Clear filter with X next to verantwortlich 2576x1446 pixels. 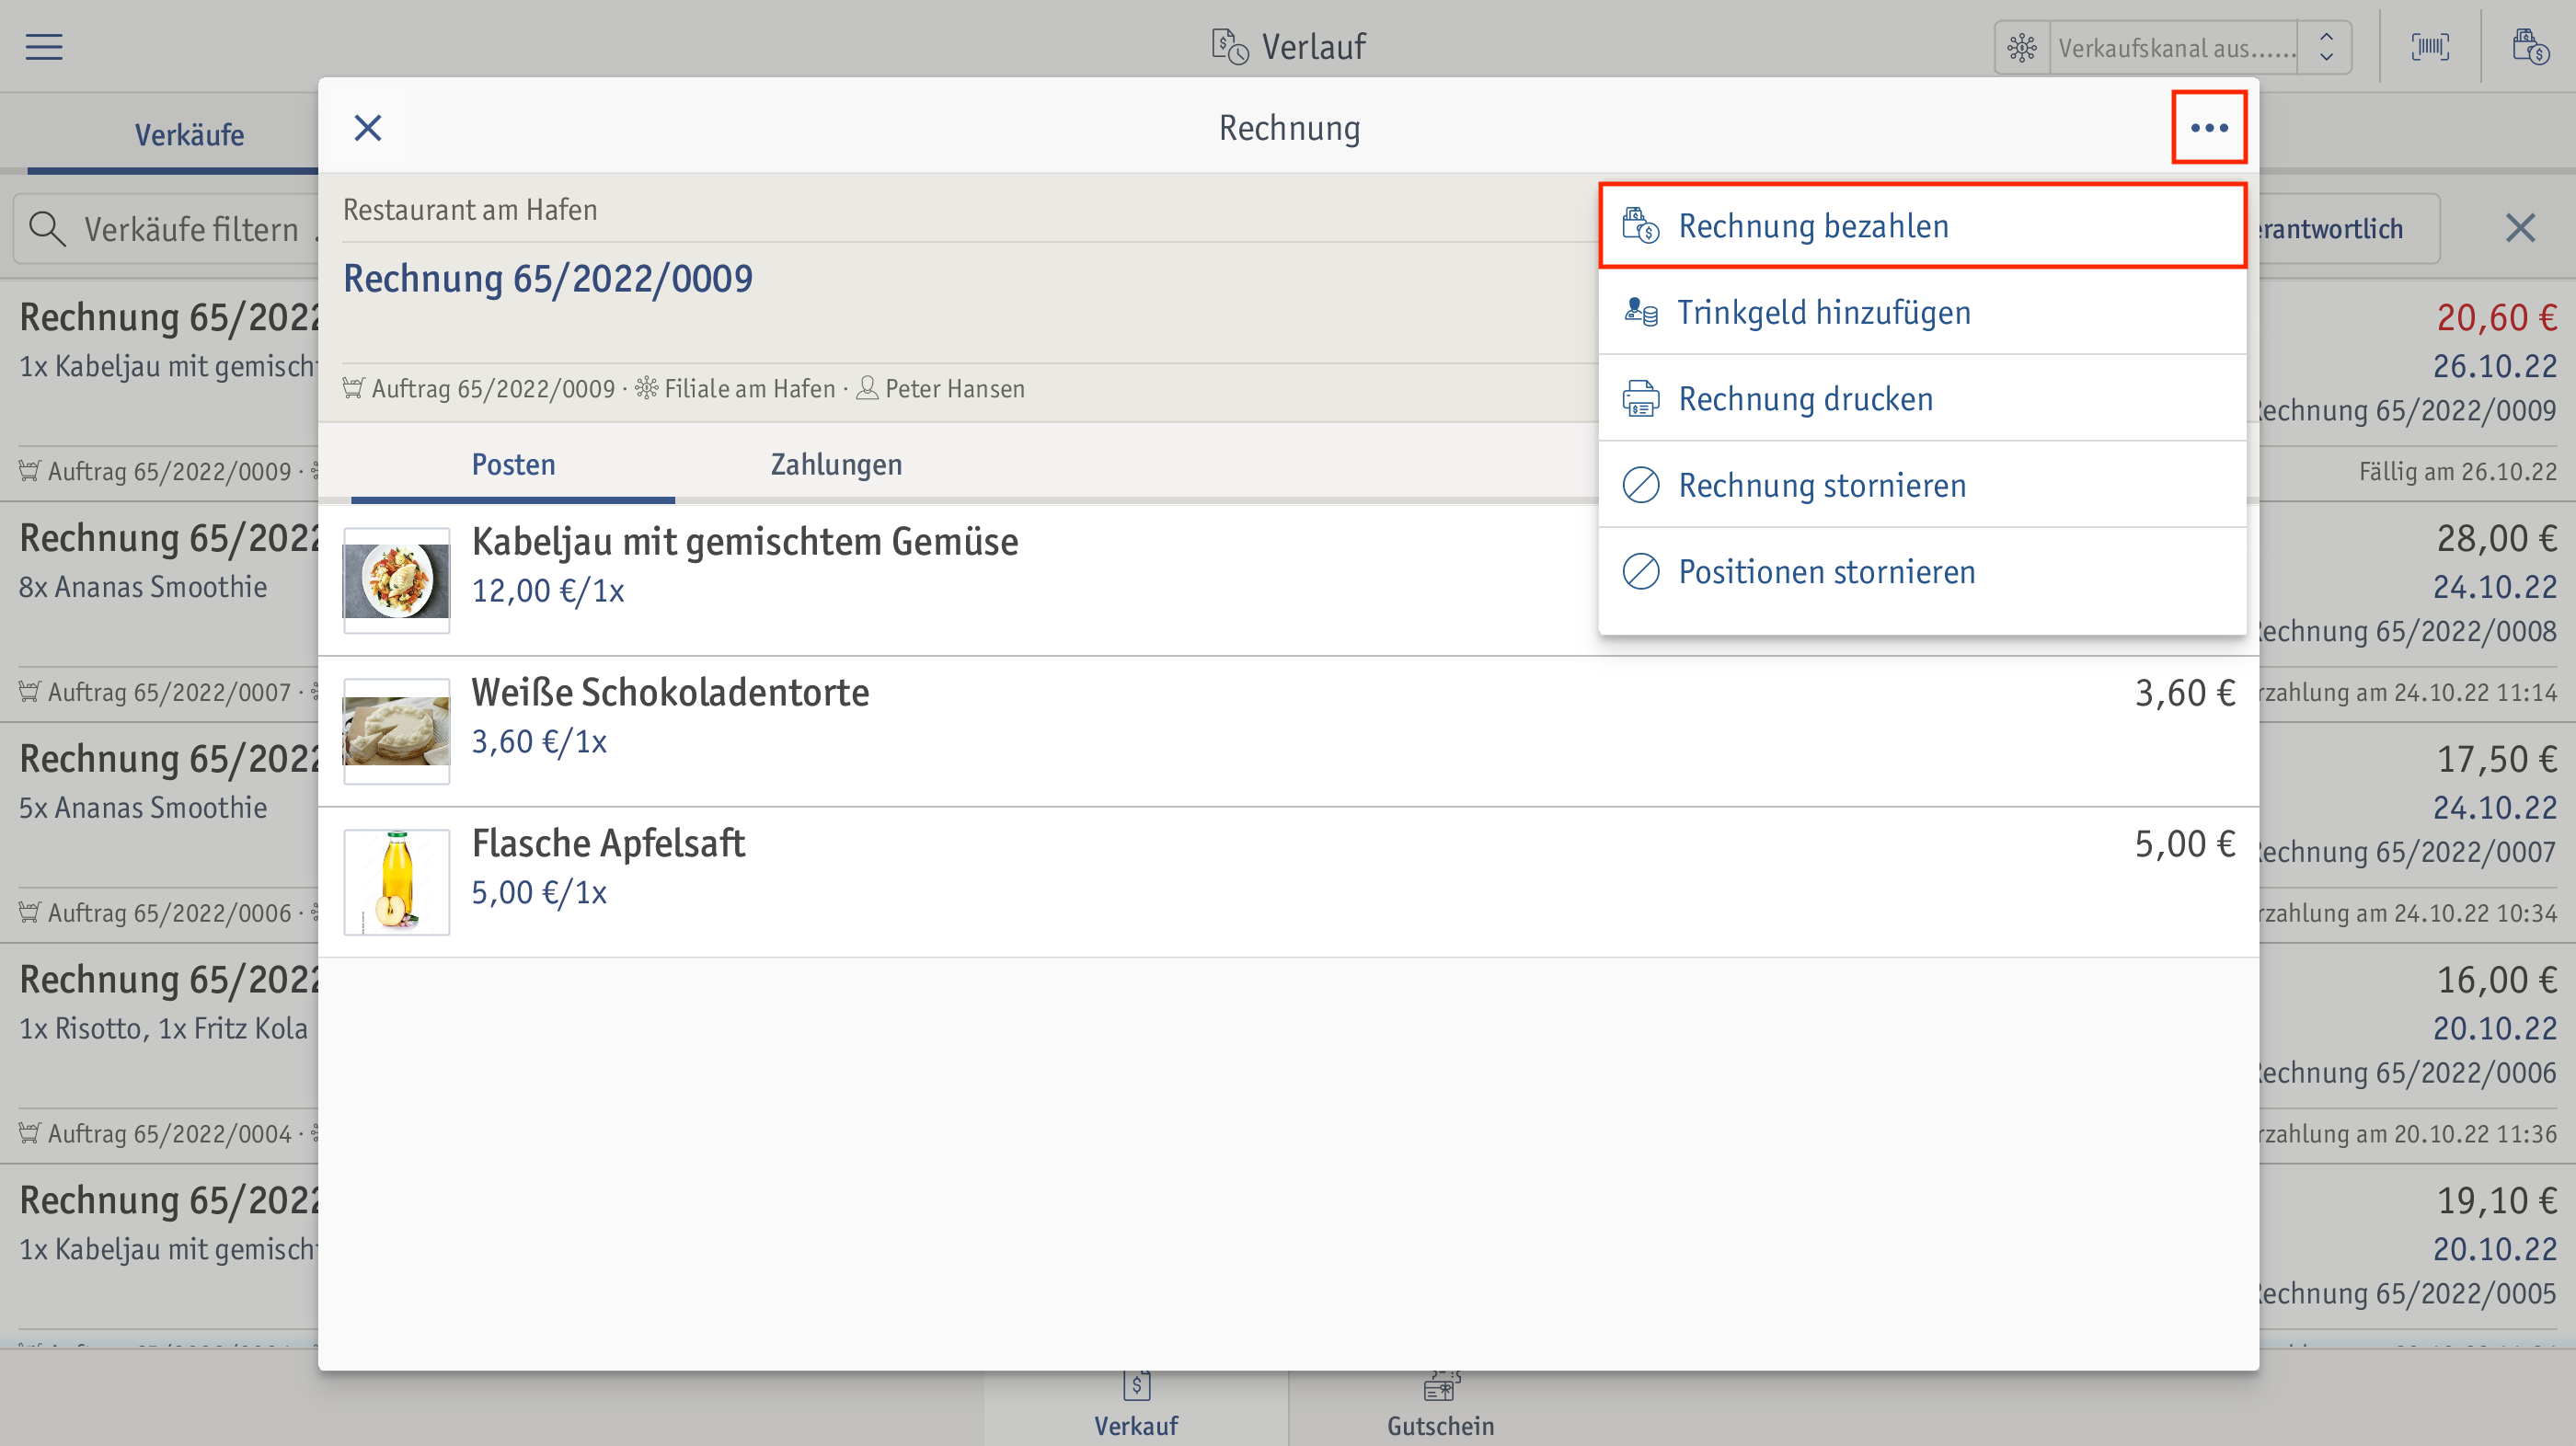[2520, 228]
